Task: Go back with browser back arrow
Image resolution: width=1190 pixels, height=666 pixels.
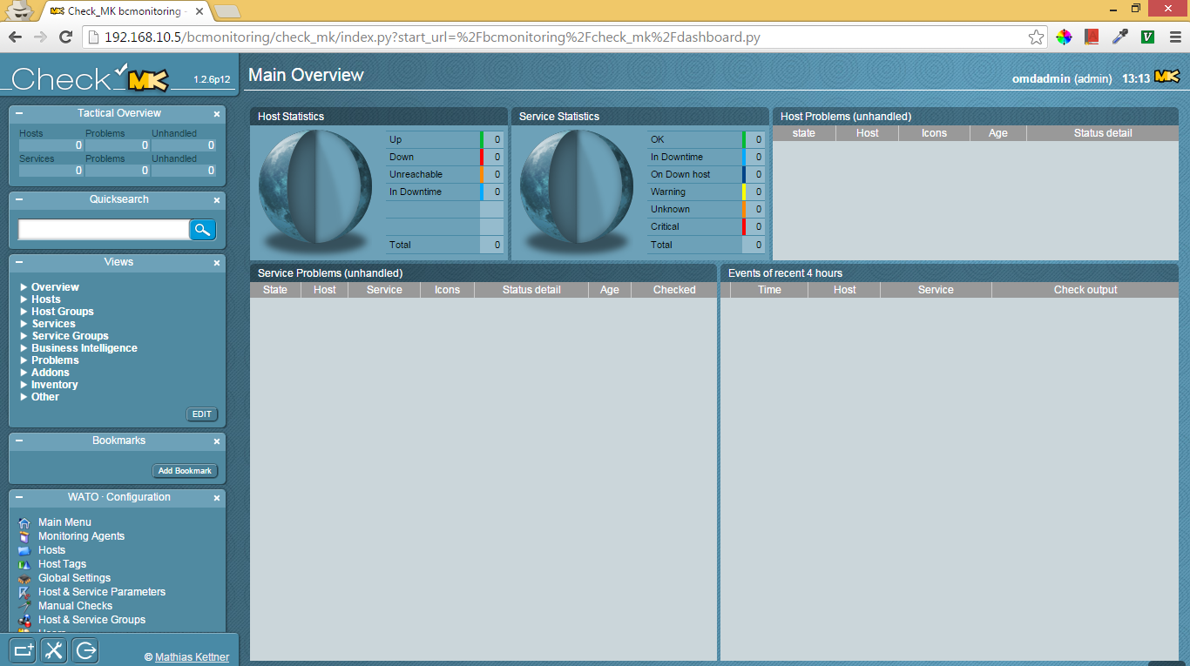Action: click(15, 37)
